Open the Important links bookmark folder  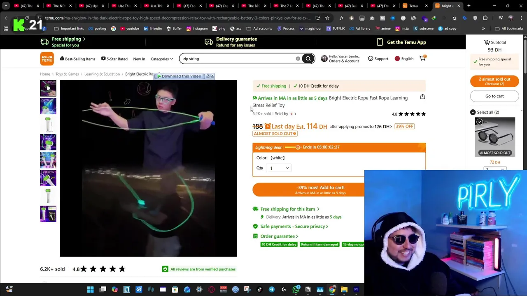click(x=69, y=28)
